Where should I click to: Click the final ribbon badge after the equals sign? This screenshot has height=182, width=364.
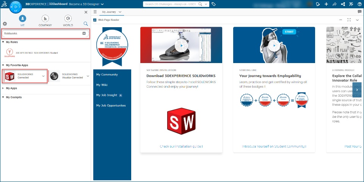[x=302, y=100]
